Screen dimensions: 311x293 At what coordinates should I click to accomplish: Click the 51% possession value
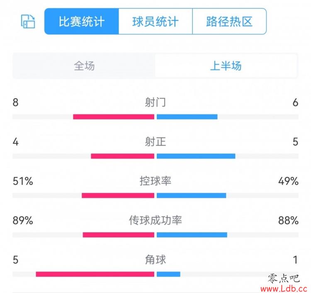23,181
